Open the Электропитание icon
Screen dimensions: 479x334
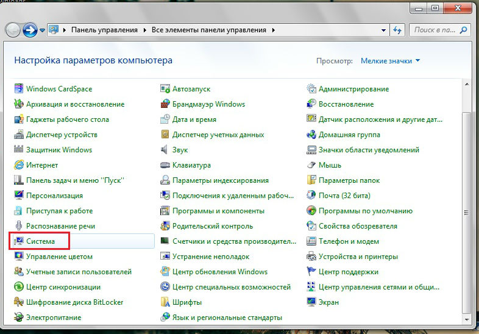[19, 317]
